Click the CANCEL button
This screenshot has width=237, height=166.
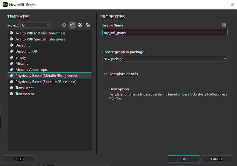tap(217, 159)
